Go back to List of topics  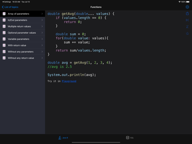click(x=10, y=7)
